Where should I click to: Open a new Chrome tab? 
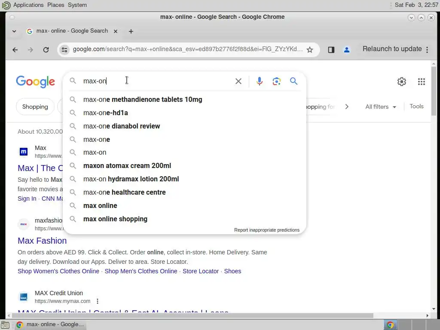[131, 31]
